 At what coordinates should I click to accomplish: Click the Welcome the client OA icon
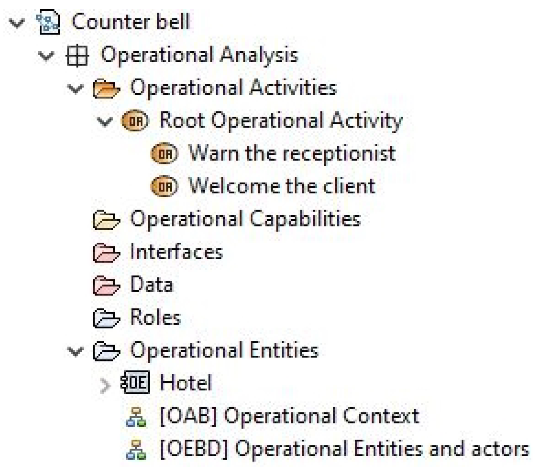164,187
